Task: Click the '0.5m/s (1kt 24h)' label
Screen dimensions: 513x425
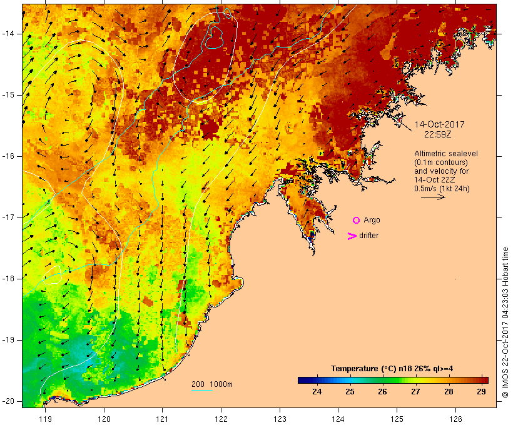Action: [442, 189]
